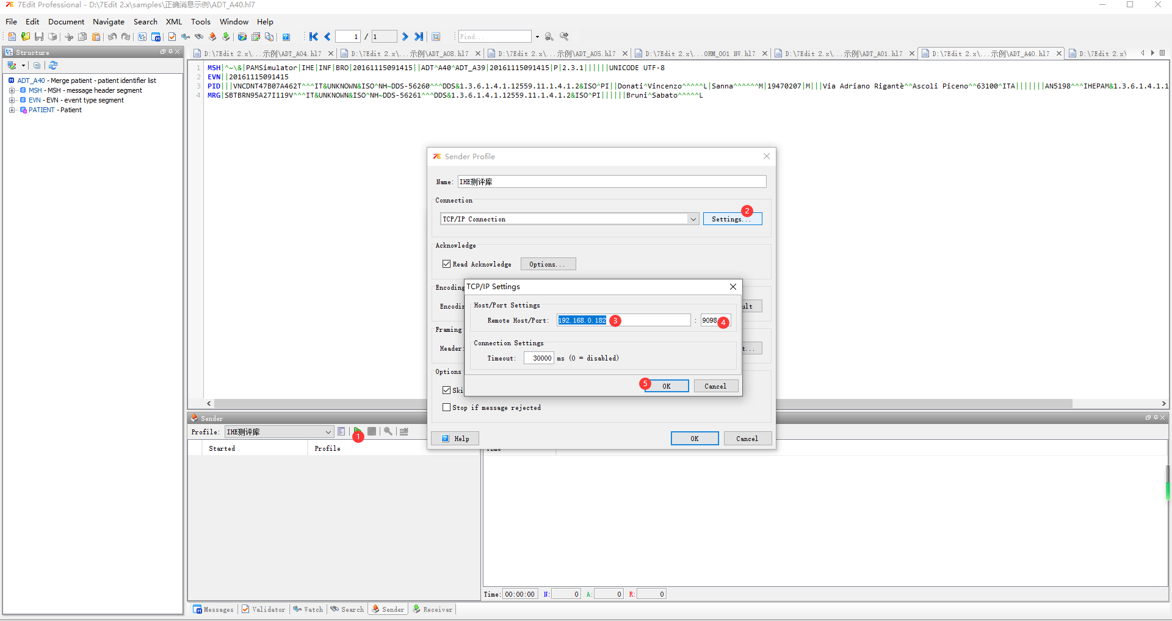
Task: Click the Paste (clipboard) toolbar icon
Action: [96, 37]
